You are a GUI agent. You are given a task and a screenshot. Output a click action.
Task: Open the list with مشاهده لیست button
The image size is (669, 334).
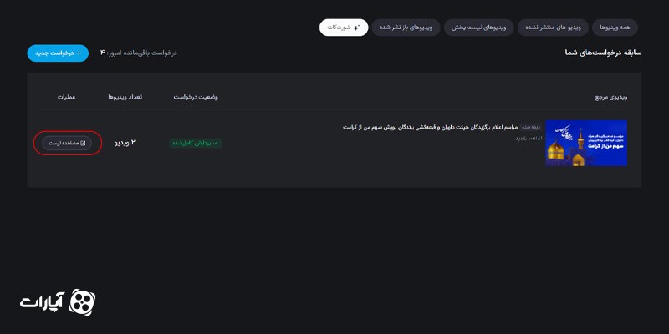pyautogui.click(x=68, y=143)
